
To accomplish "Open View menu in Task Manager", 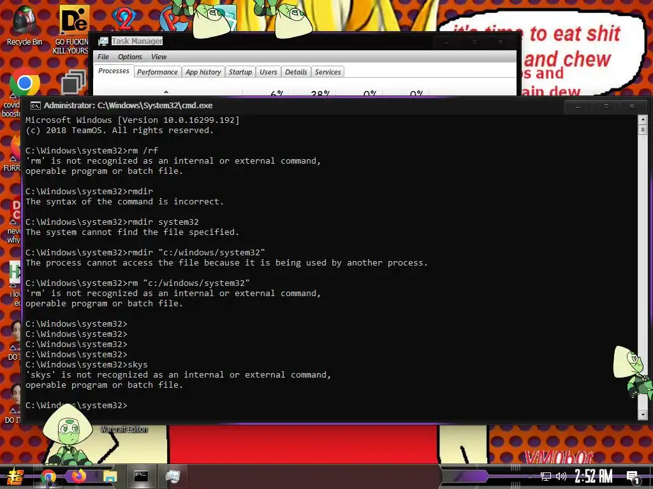I will coord(159,57).
